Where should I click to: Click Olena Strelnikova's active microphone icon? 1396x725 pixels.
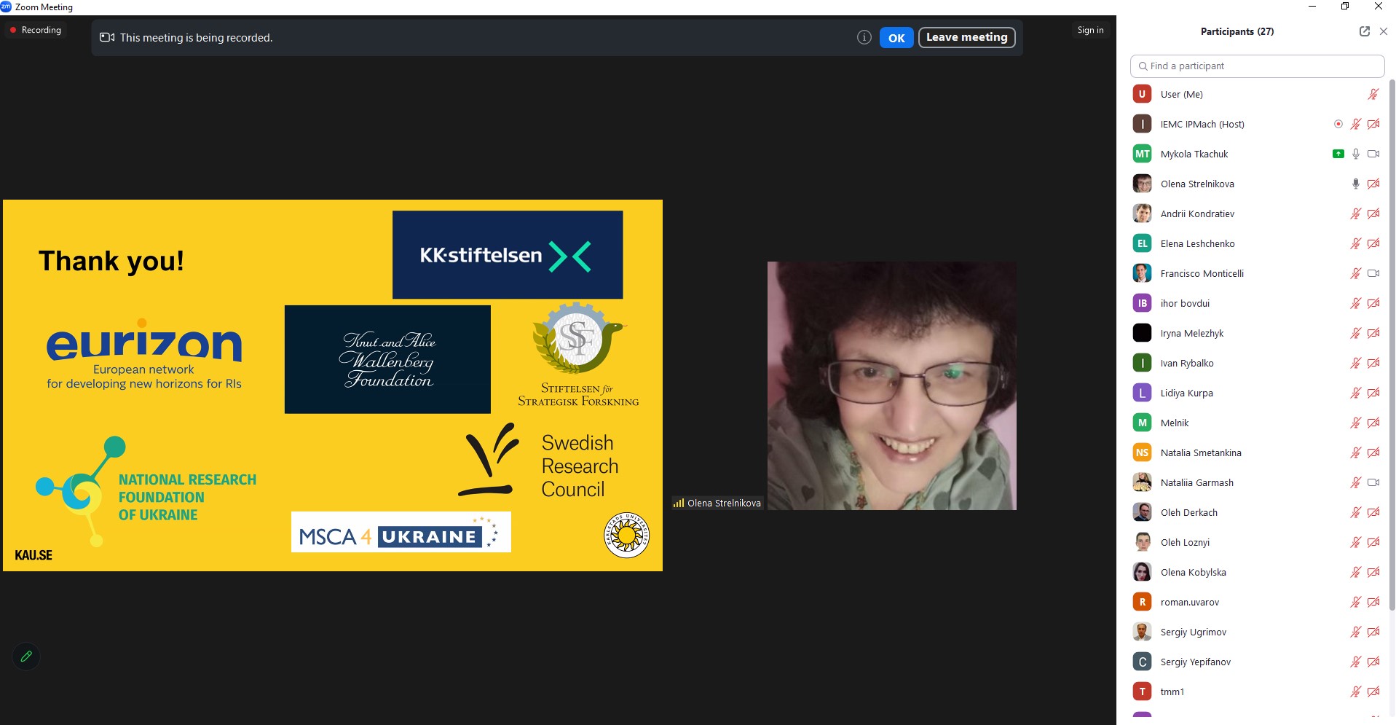tap(1355, 184)
